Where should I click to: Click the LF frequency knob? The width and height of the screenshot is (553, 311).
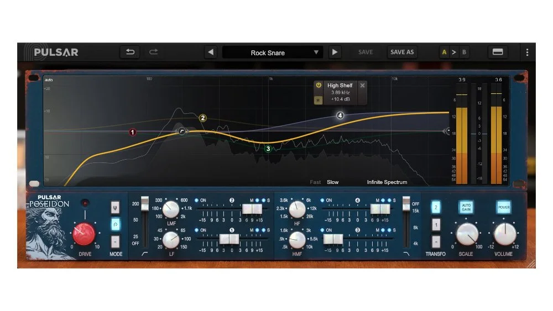(x=171, y=240)
